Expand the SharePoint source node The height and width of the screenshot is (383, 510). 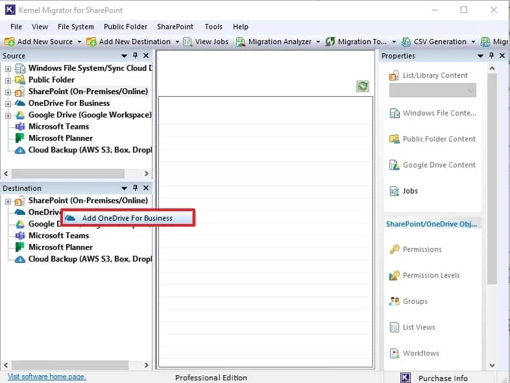click(8, 92)
